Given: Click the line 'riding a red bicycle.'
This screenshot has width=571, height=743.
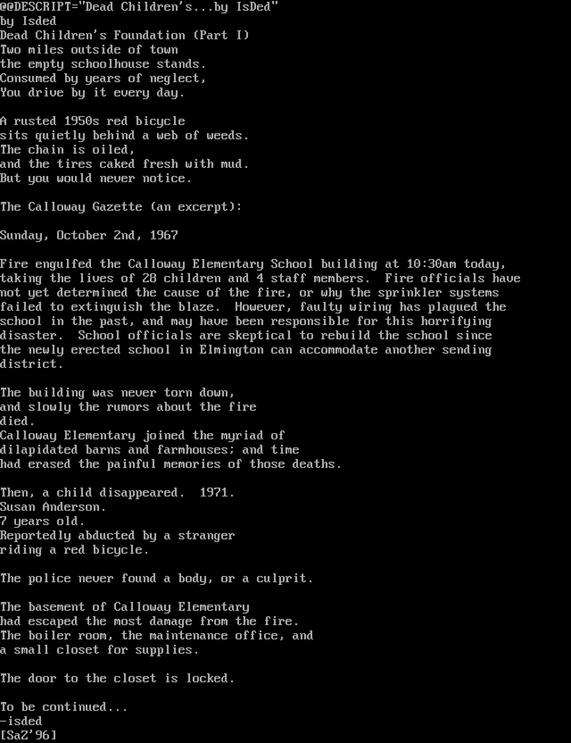Looking at the screenshot, I should (x=75, y=550).
